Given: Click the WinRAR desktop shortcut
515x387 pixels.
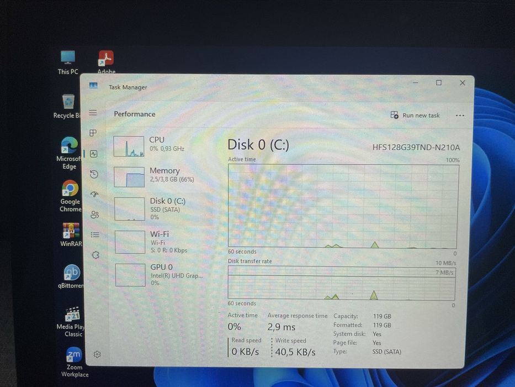Looking at the screenshot, I should pyautogui.click(x=71, y=235).
